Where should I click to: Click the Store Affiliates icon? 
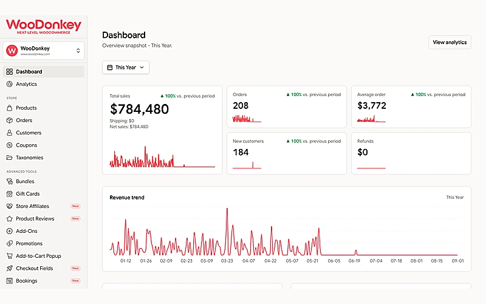(x=10, y=206)
